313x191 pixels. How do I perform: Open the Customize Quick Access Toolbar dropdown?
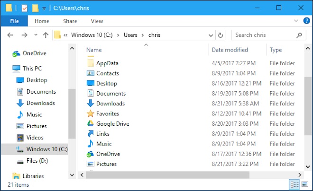coord(44,9)
